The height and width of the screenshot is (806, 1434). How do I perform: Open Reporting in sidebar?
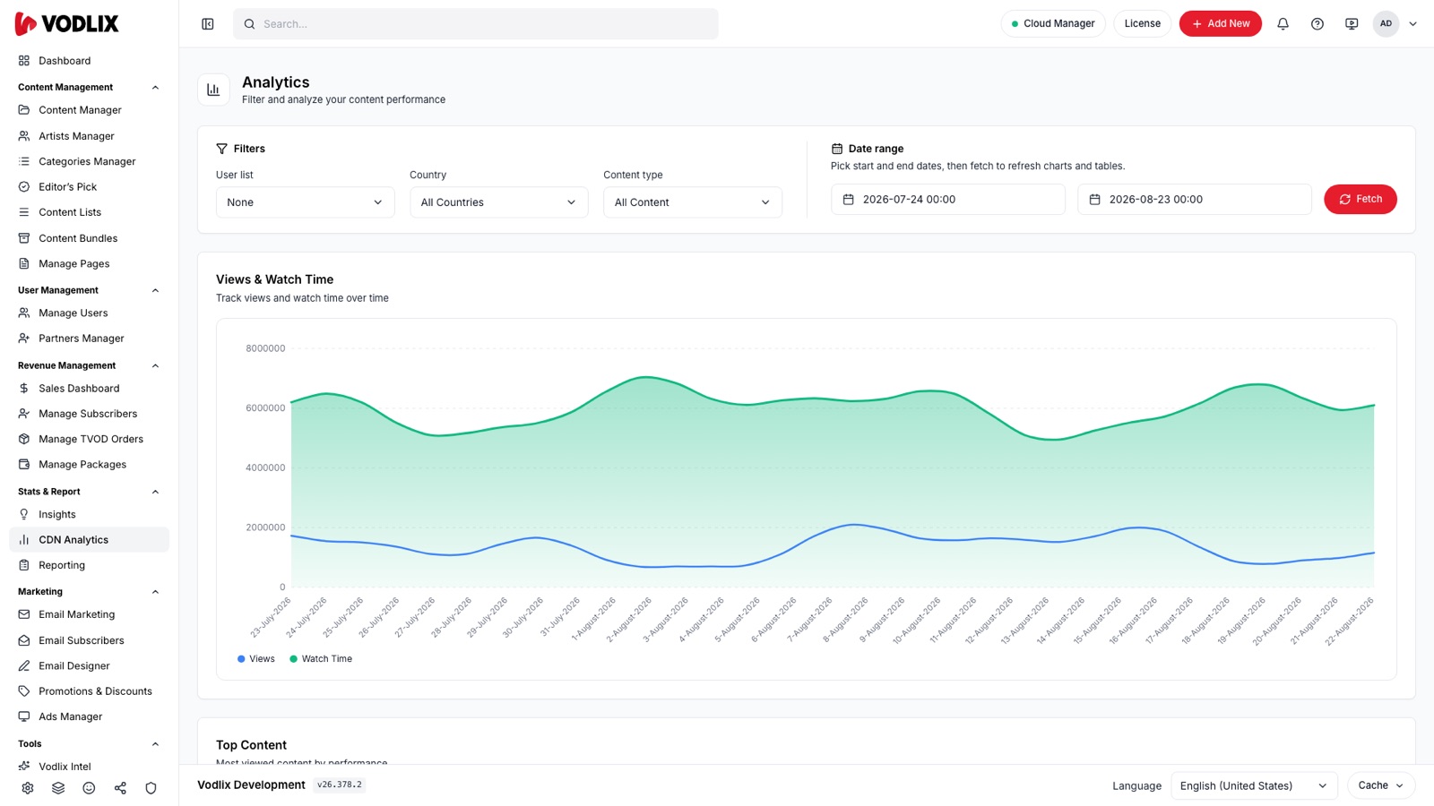pos(89,566)
